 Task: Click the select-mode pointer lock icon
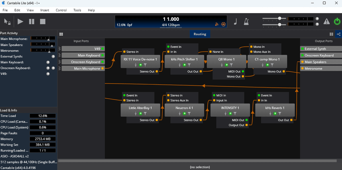click(x=7, y=22)
